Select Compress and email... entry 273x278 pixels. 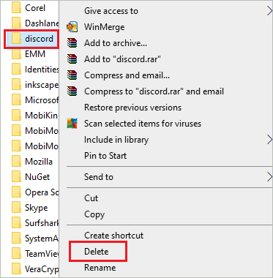pyautogui.click(x=127, y=75)
